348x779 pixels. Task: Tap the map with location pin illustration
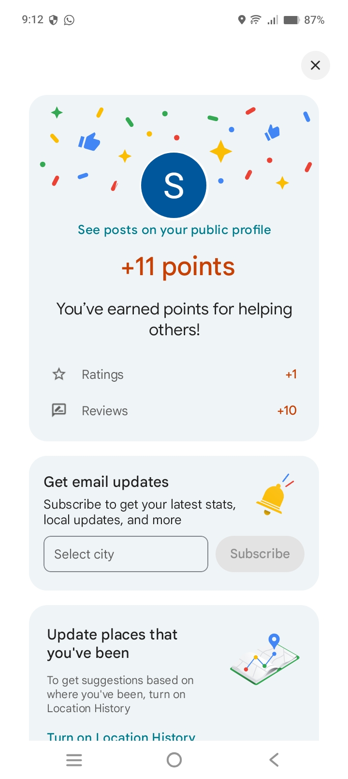[264, 660]
